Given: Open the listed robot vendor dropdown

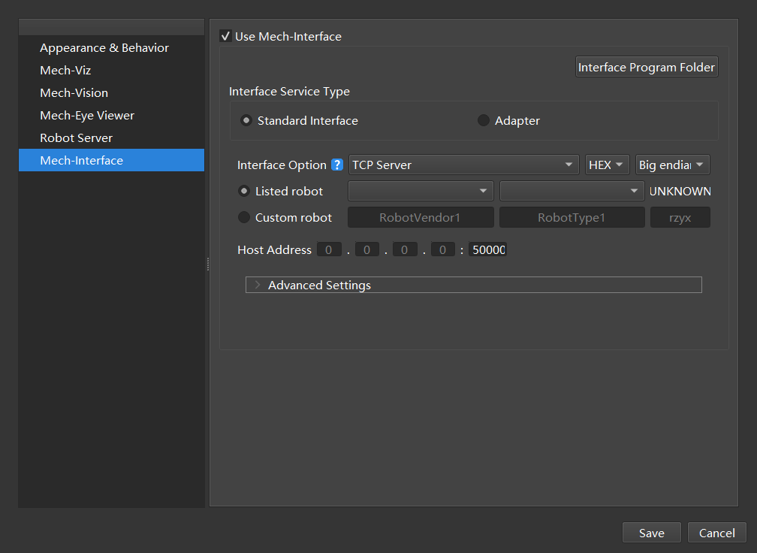Looking at the screenshot, I should (x=421, y=191).
